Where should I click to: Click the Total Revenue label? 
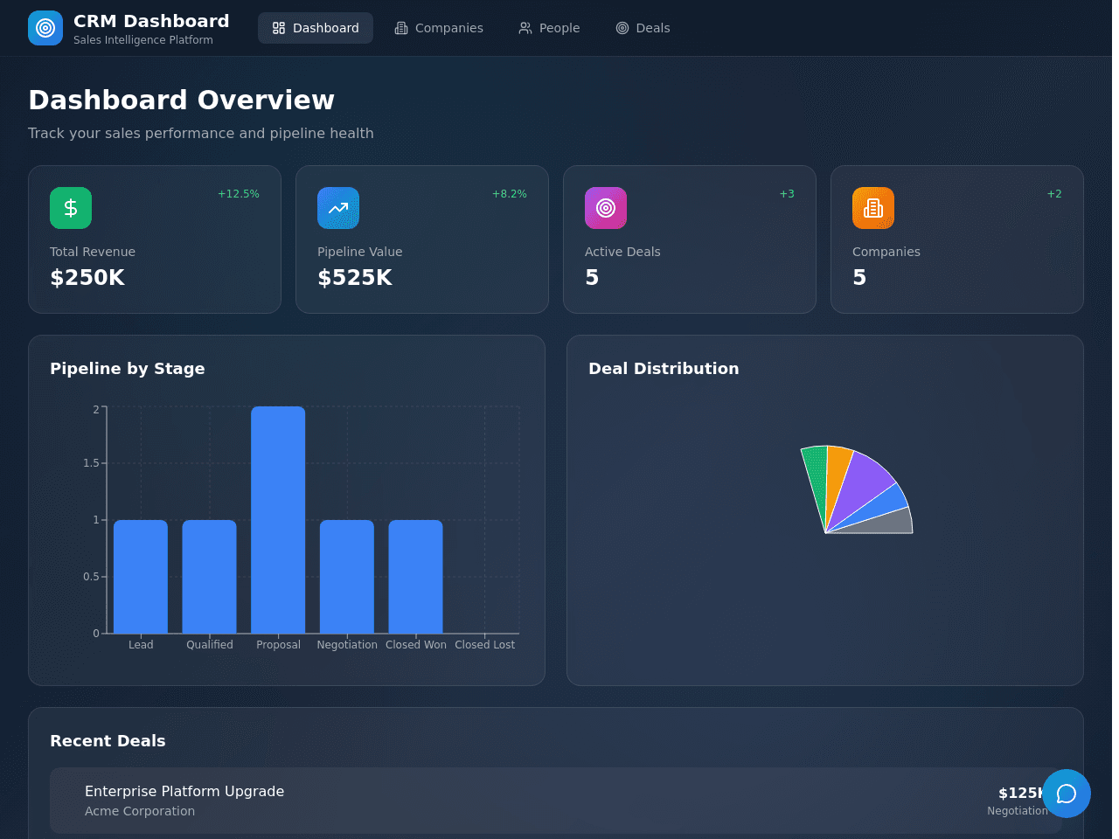coord(93,252)
